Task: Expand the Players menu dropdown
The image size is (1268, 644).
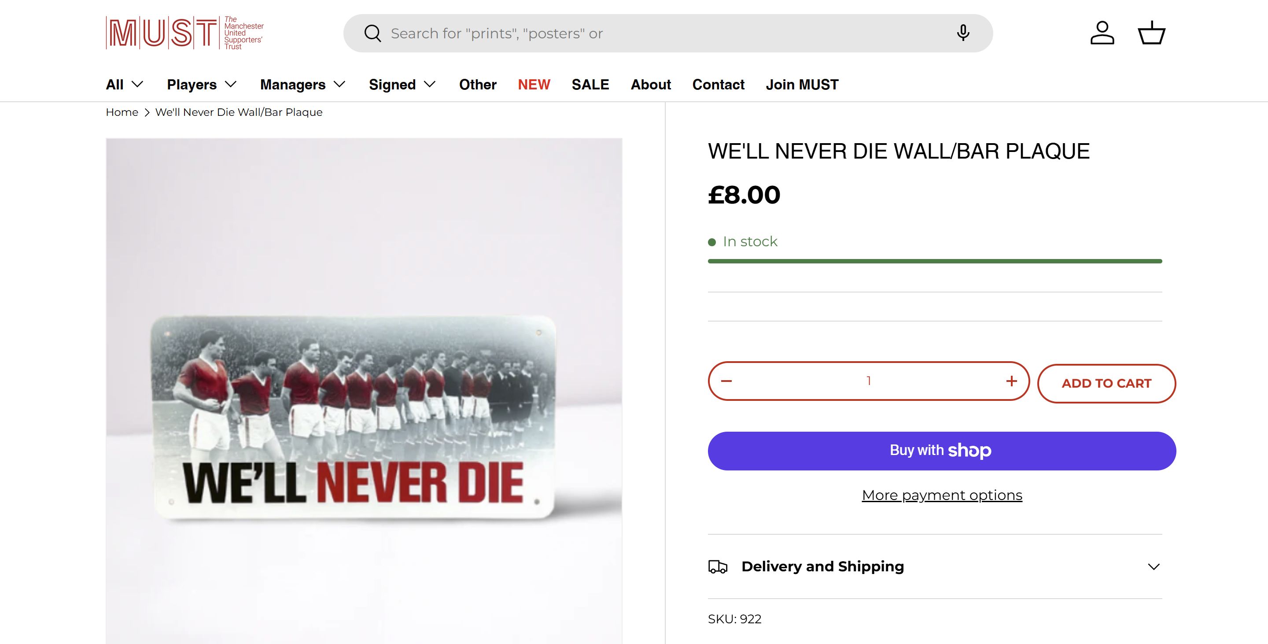Action: click(202, 85)
